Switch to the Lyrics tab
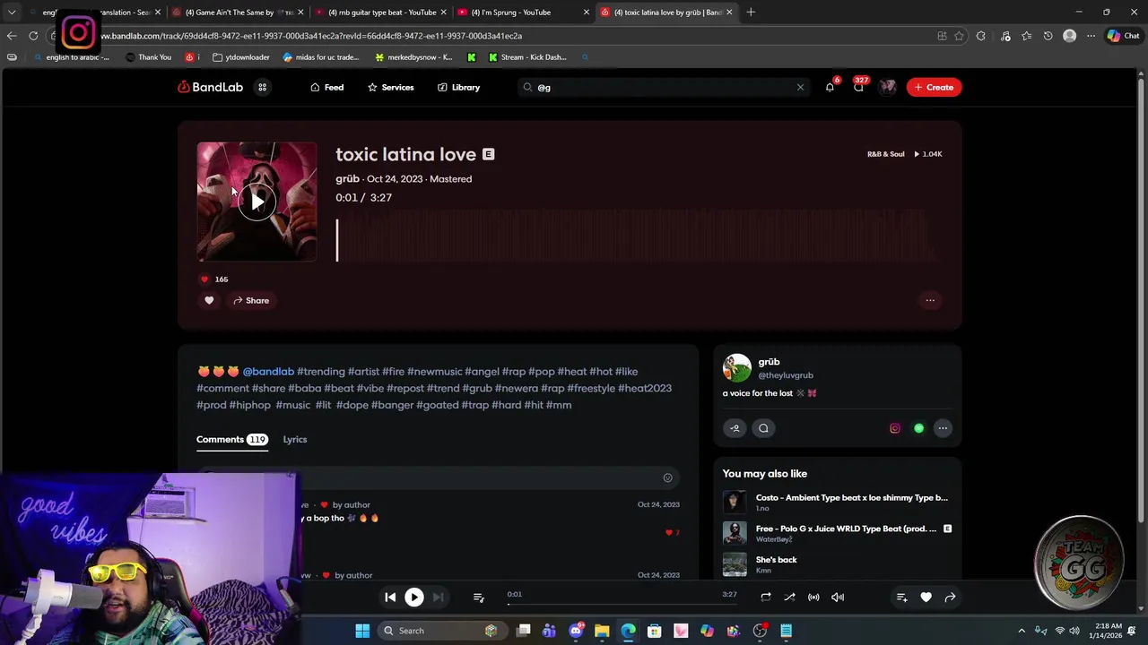 [295, 439]
